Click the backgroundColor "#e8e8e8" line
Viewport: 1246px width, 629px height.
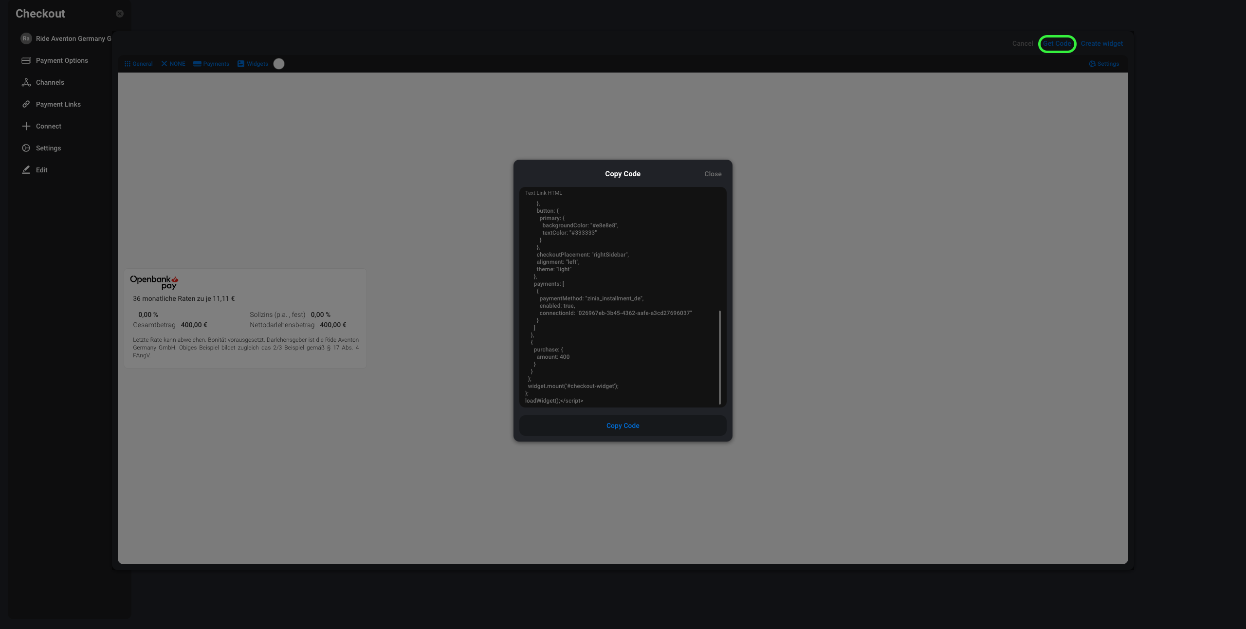click(581, 225)
